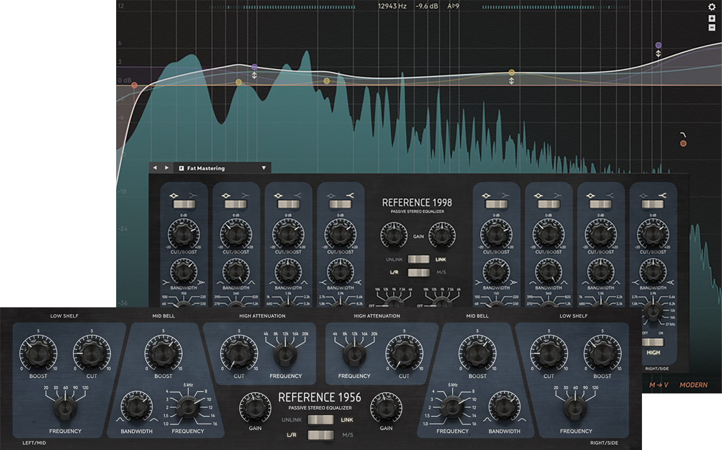This screenshot has height=450, width=722.
Task: Click the Right/Side High Attenuation Frequency selector
Action: point(354,354)
